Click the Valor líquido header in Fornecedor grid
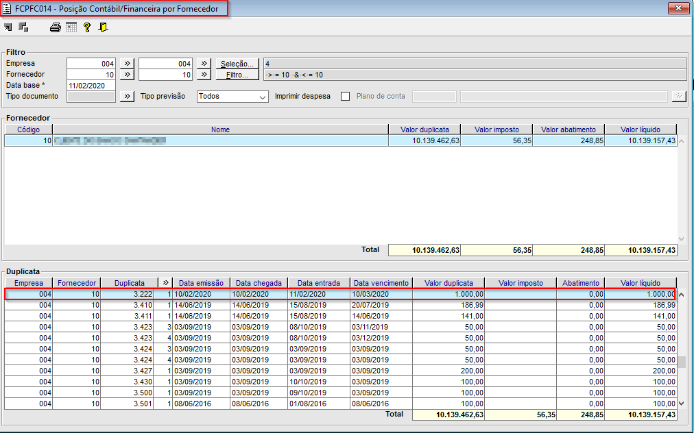 (x=641, y=129)
